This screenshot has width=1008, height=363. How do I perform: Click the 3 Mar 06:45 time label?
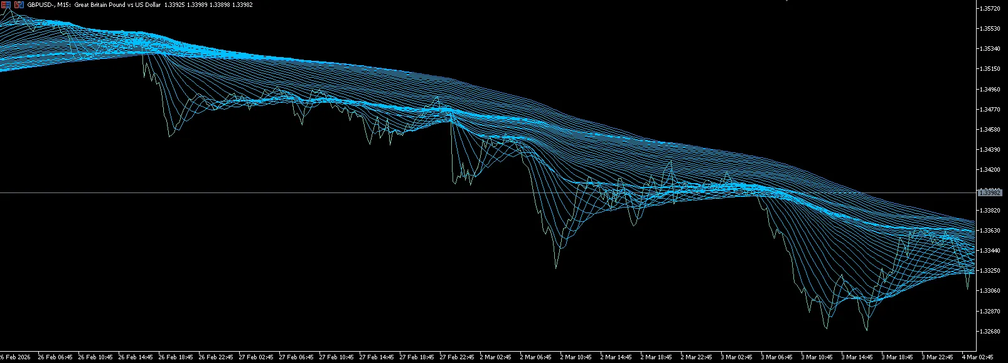(777, 357)
